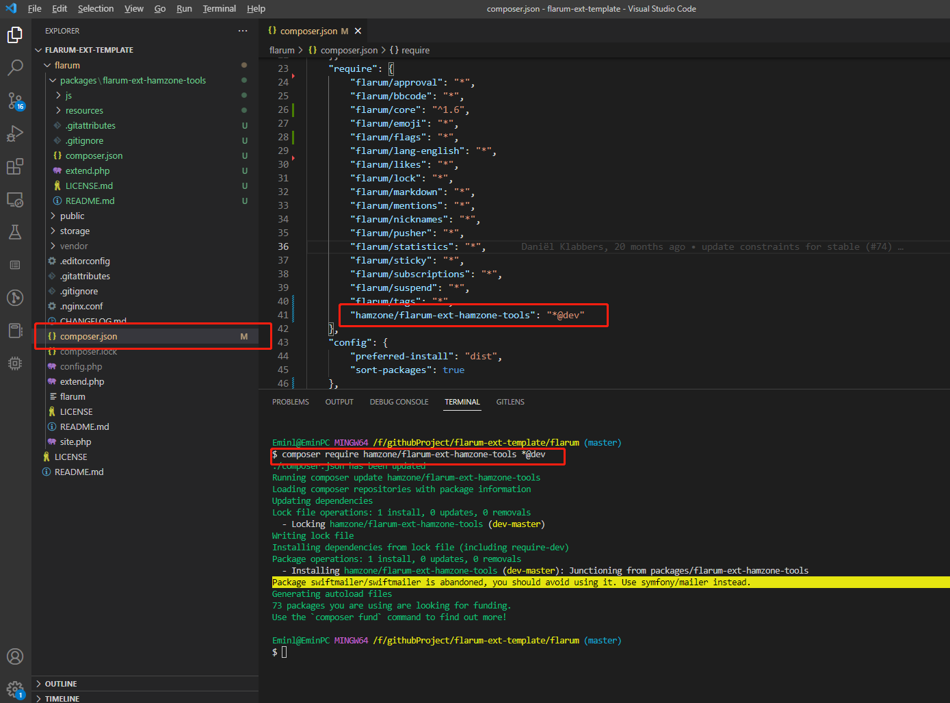Viewport: 950px width, 703px height.
Task: Open Remote Explorer in activity bar
Action: click(x=15, y=199)
